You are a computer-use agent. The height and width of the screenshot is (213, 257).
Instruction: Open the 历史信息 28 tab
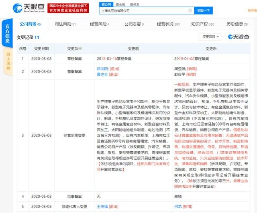point(237,24)
